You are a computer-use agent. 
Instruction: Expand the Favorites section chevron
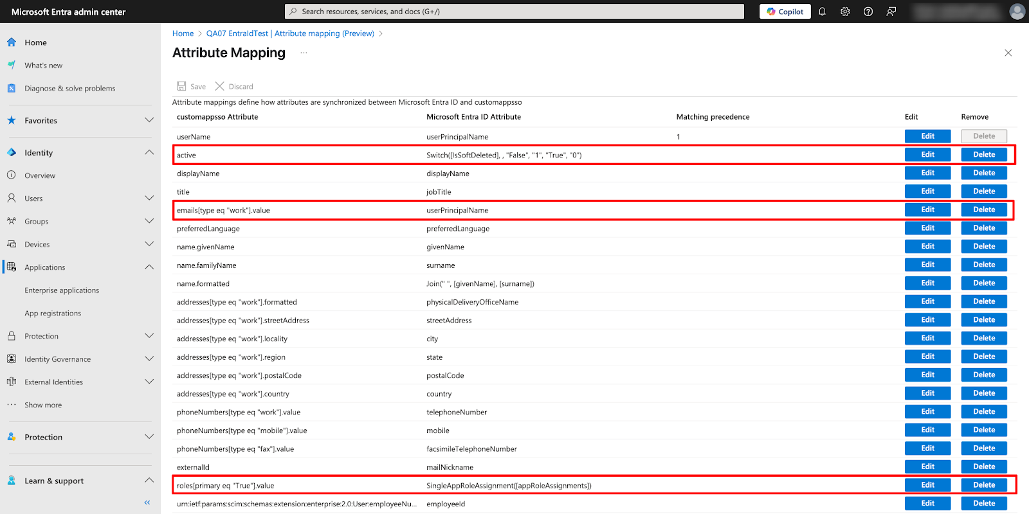[x=149, y=121]
